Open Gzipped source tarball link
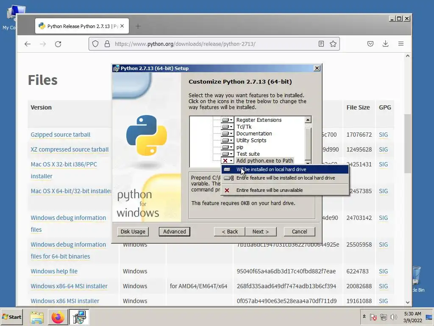The height and width of the screenshot is (326, 434). pos(60,135)
